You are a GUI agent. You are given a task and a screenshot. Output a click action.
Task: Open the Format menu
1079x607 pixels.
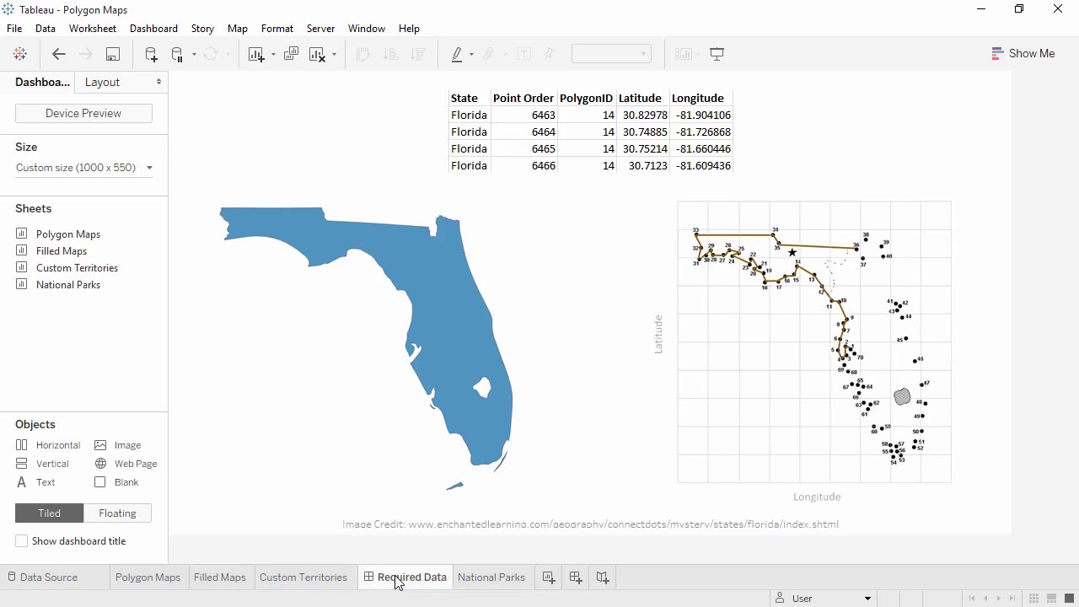[277, 29]
